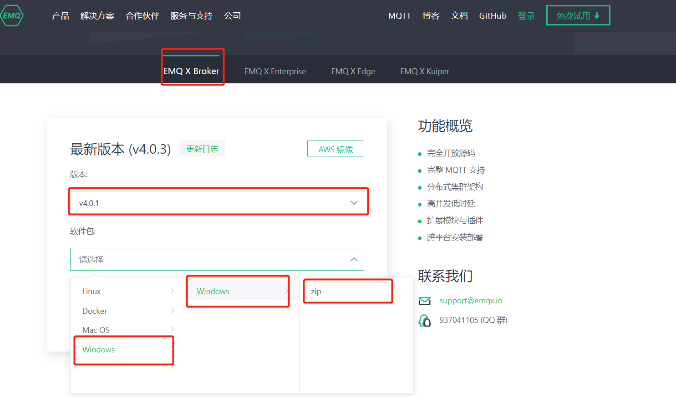Click the EMQ hexagon logo

tap(11, 15)
